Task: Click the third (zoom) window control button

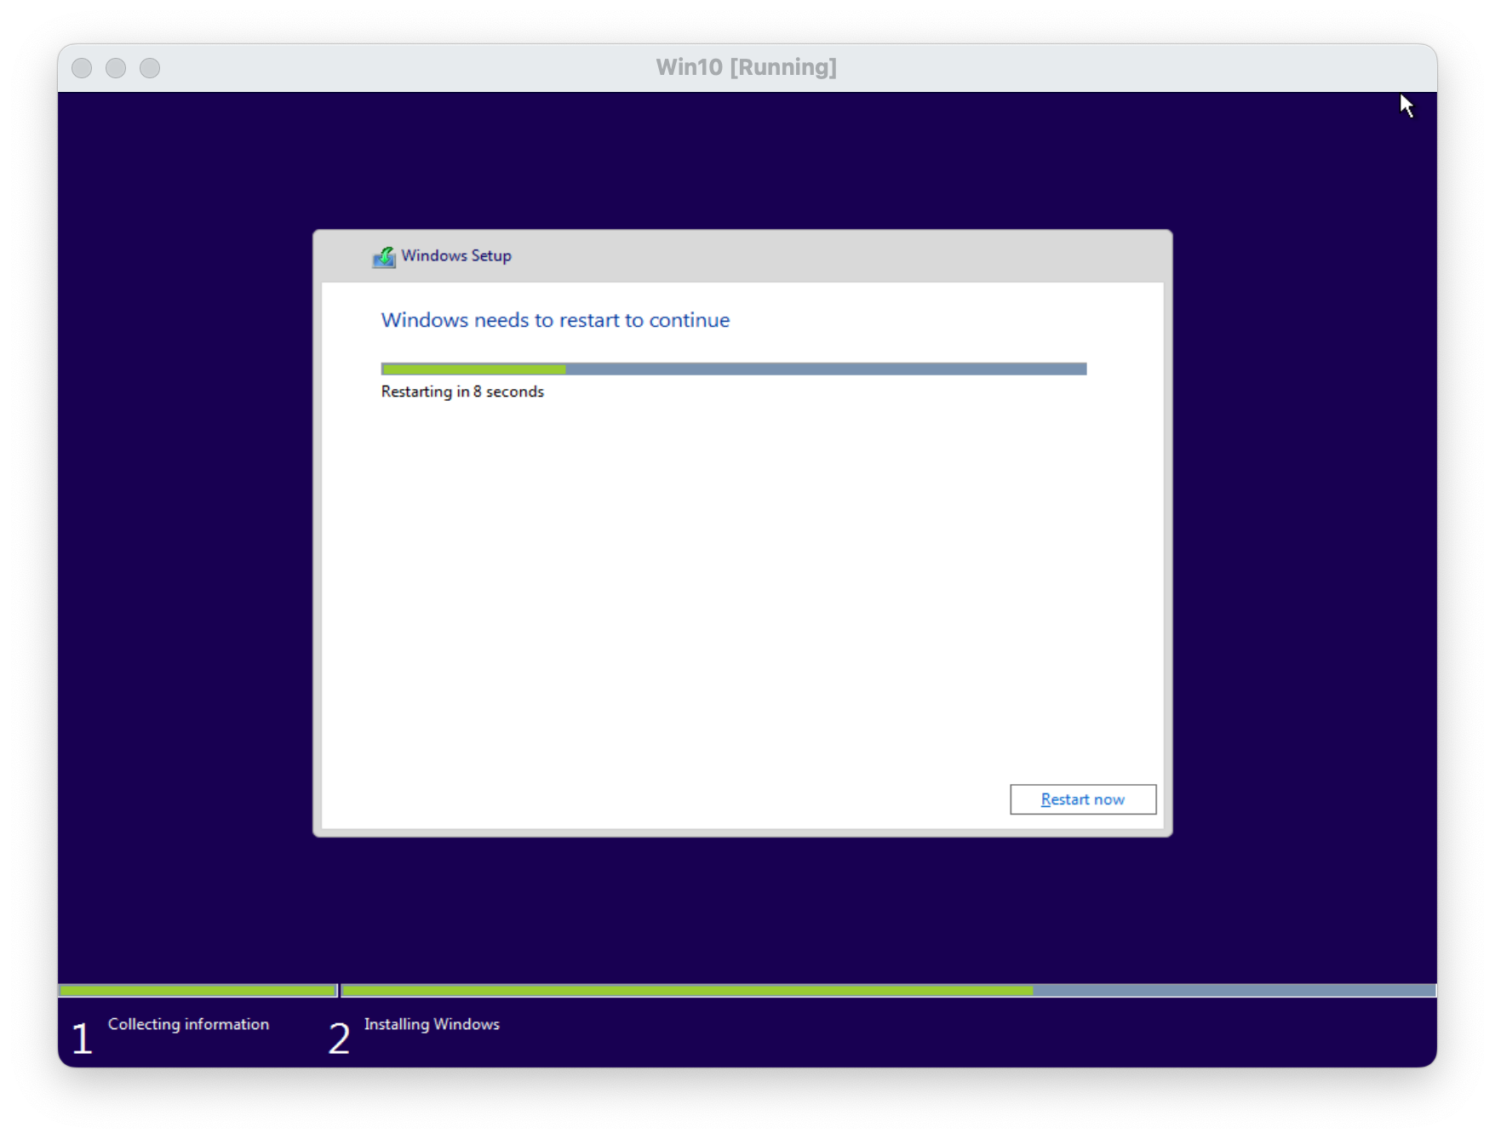Action: 150,68
